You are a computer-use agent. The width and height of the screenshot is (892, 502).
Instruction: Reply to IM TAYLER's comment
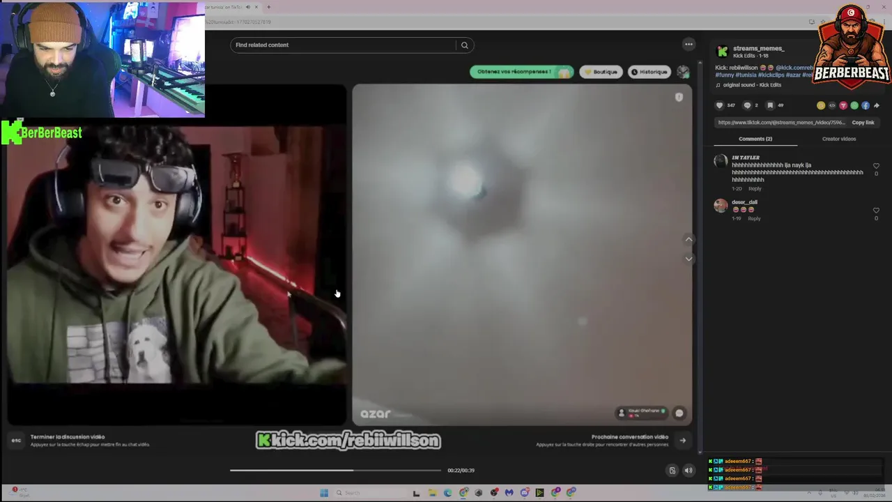click(755, 189)
